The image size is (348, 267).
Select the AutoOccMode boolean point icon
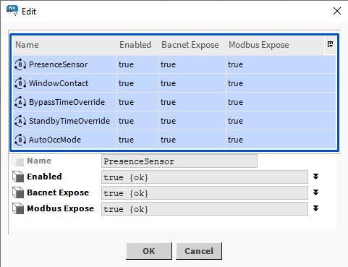point(20,140)
